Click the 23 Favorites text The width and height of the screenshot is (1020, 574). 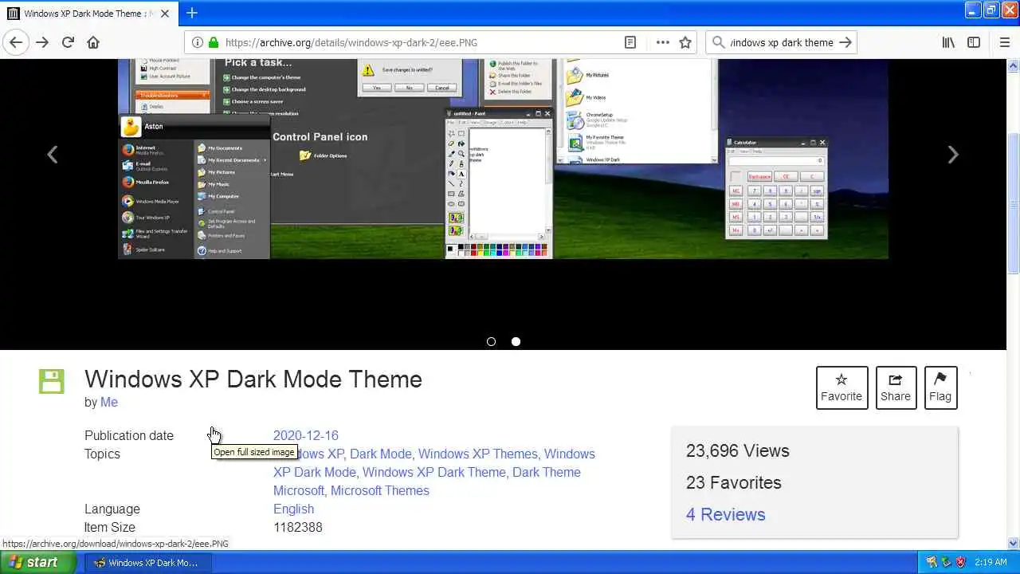point(734,482)
